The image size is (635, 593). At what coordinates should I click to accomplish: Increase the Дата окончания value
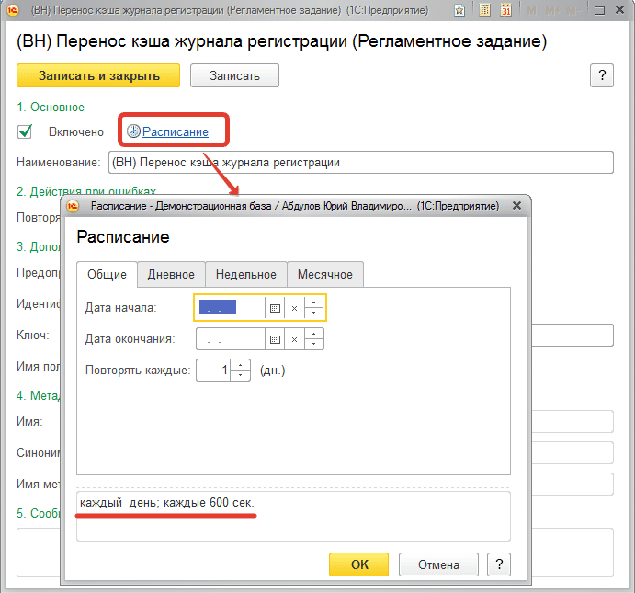tap(314, 334)
